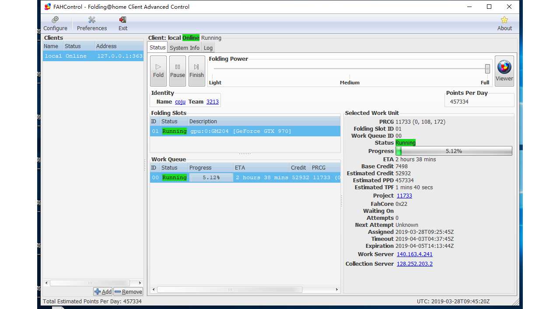Open the Project 11733 link
The image size is (560, 309).
tap(404, 196)
